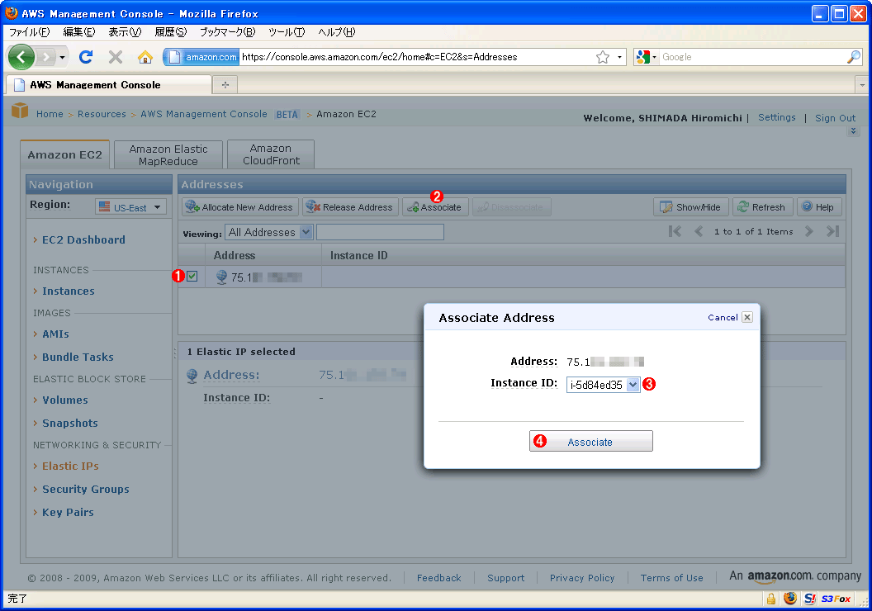Image resolution: width=872 pixels, height=611 pixels.
Task: Go forward with the Firefox forward arrow
Action: click(45, 57)
